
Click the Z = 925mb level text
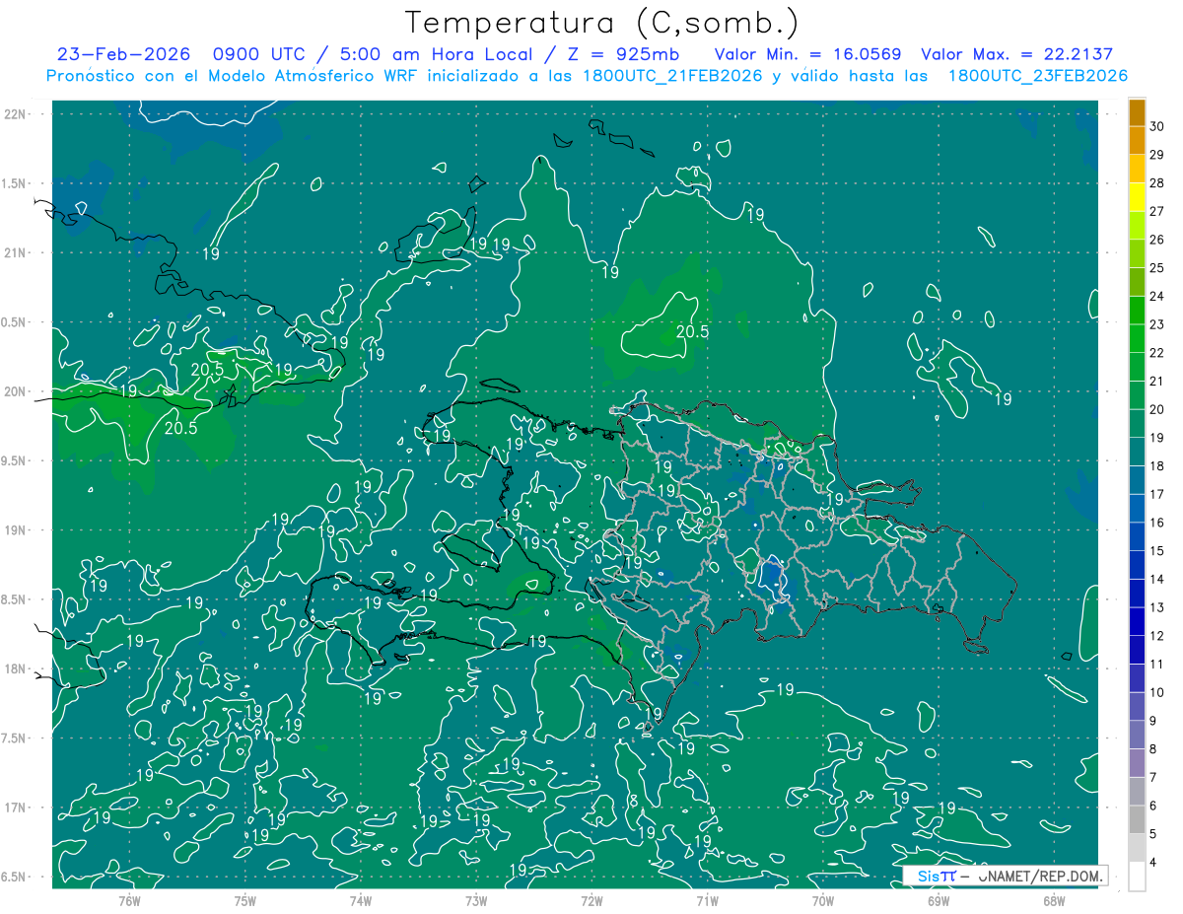coord(628,54)
